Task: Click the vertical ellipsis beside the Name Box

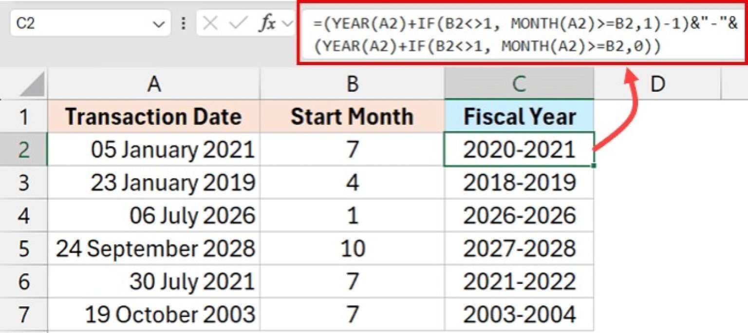Action: (184, 22)
